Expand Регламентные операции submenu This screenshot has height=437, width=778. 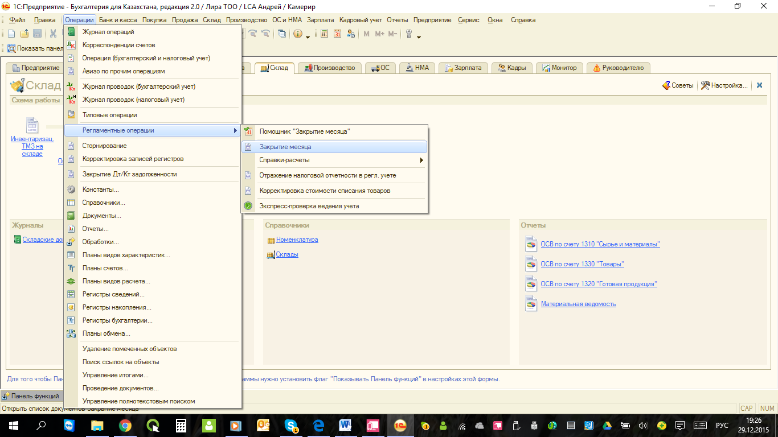point(153,130)
